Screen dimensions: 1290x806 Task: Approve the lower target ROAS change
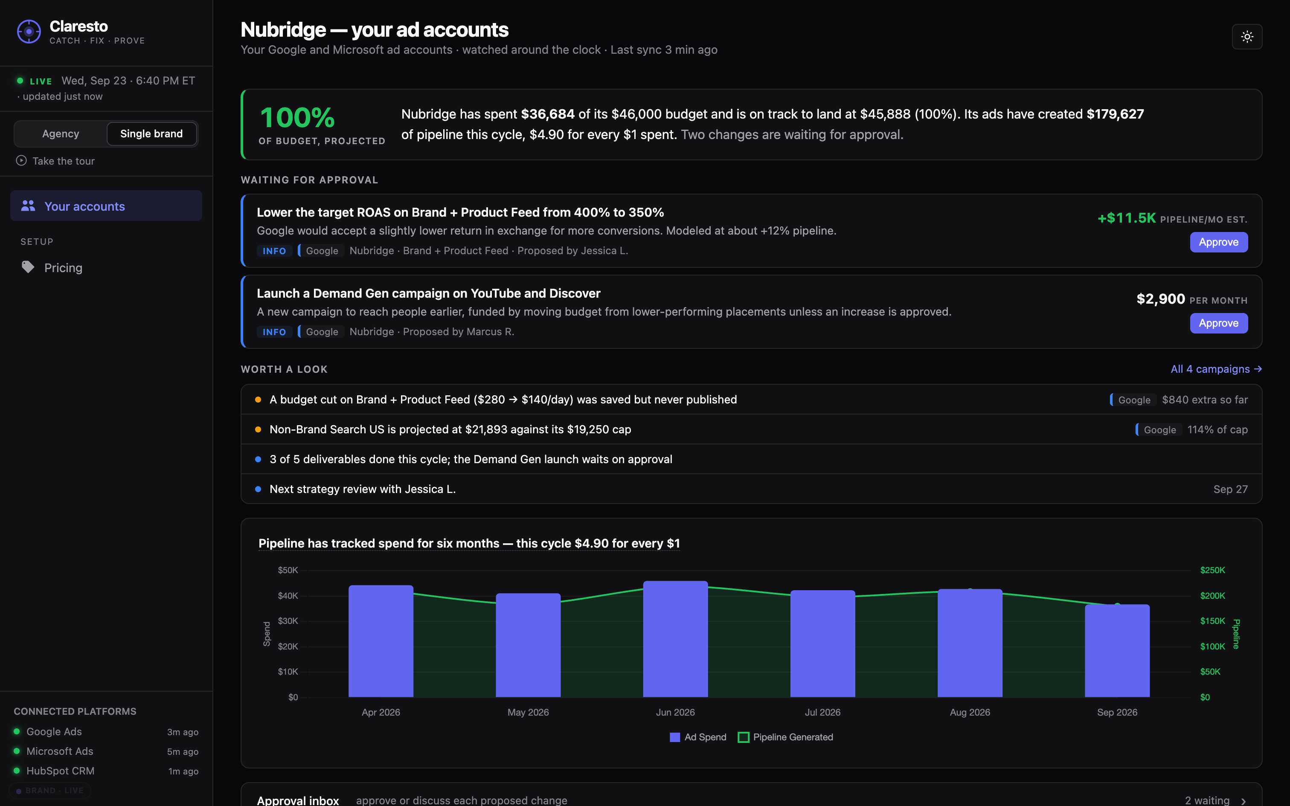pyautogui.click(x=1219, y=242)
